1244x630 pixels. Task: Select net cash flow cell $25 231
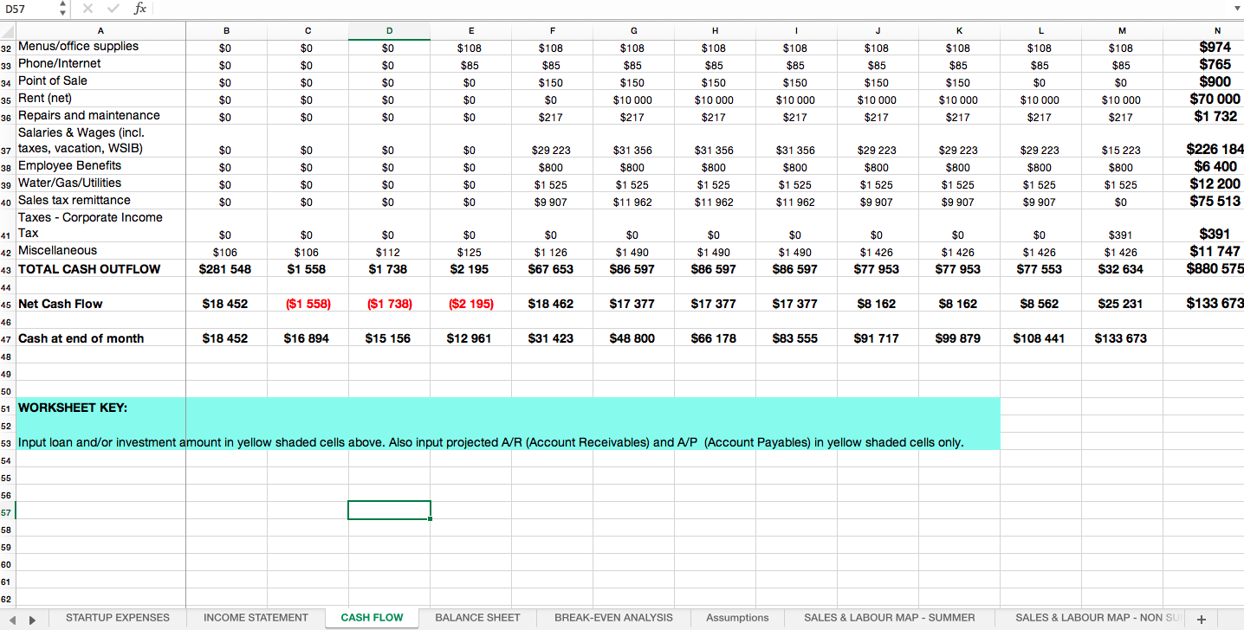tap(1120, 304)
